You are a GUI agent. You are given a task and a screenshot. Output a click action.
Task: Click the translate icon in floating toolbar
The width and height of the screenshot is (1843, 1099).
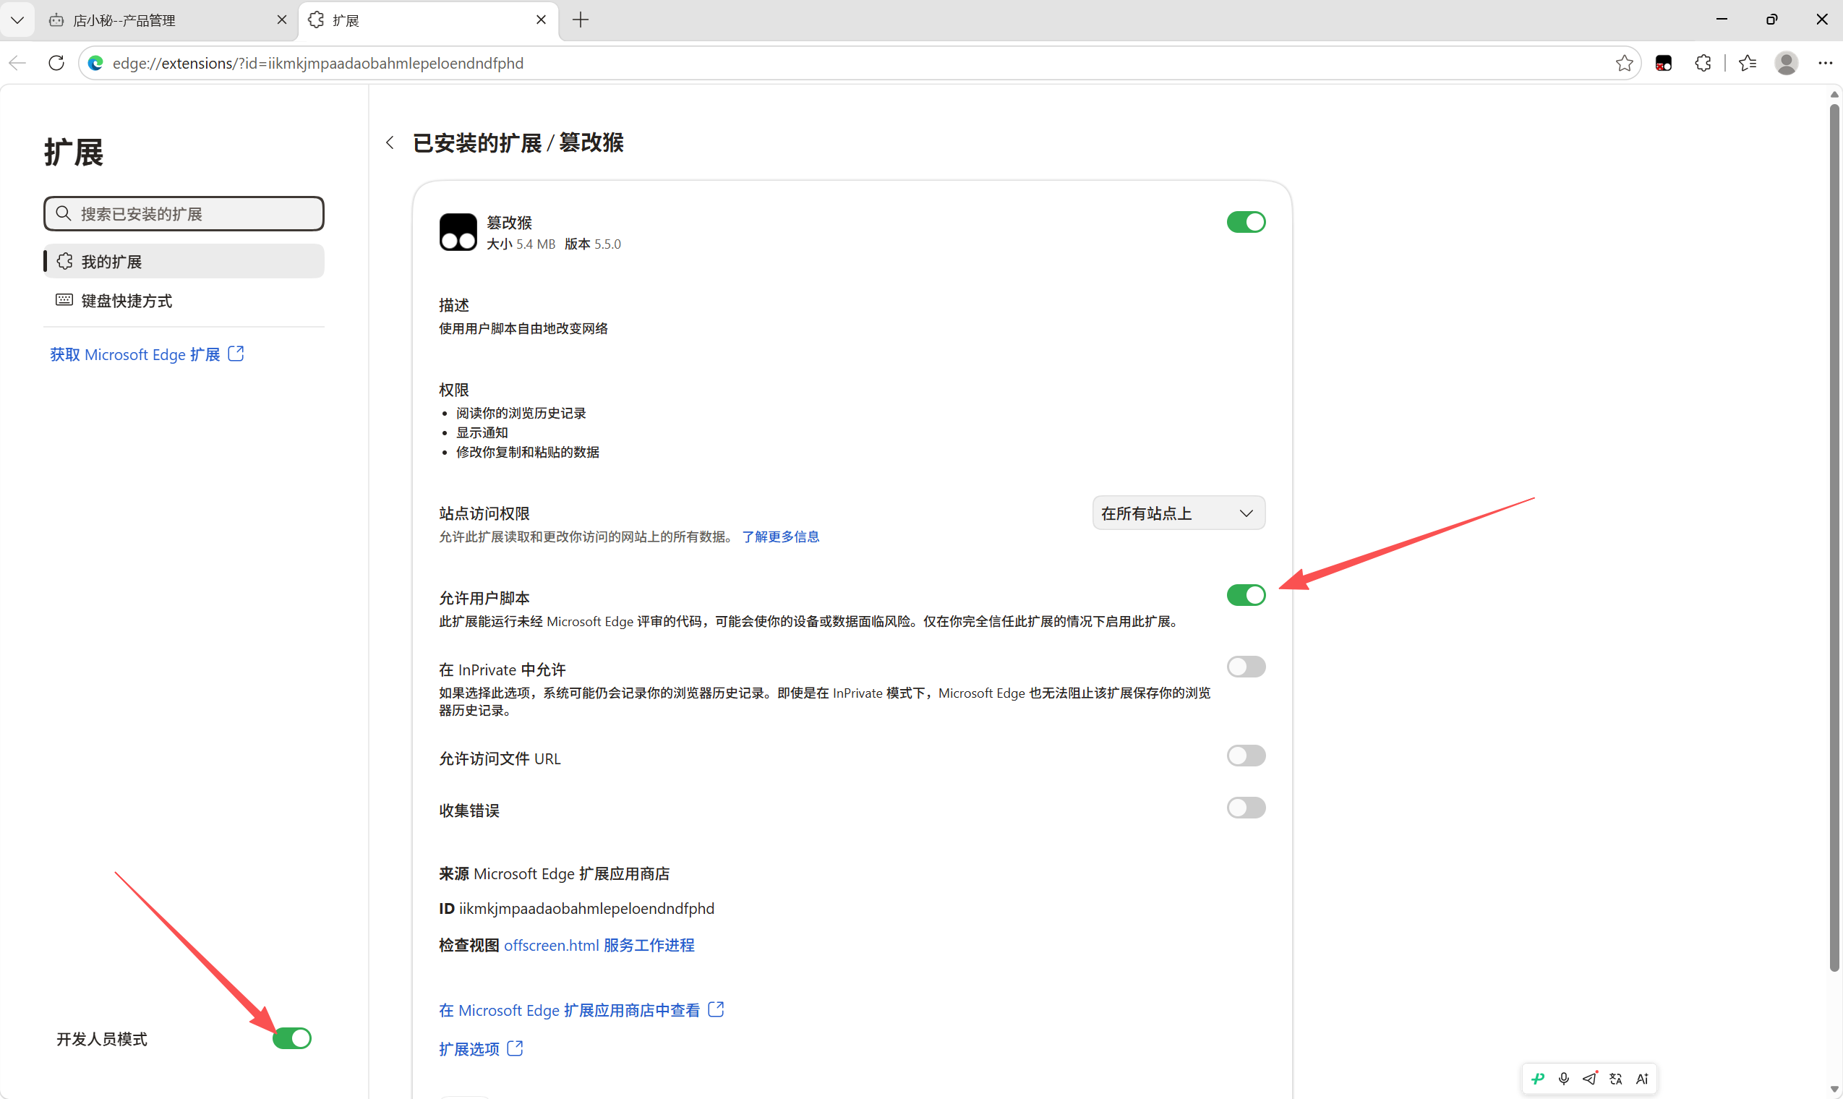(1616, 1078)
